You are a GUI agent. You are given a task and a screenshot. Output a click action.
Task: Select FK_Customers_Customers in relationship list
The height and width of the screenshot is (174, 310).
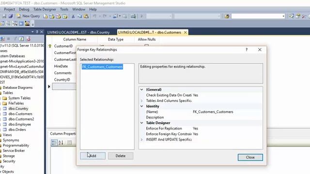(102, 67)
